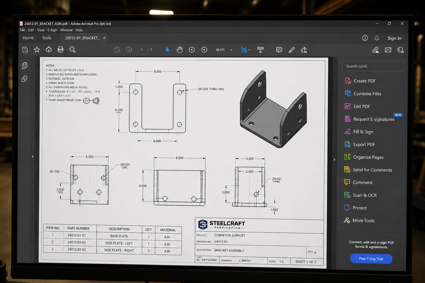Click SIDE PLATE - RIGHT description cell

click(119, 250)
